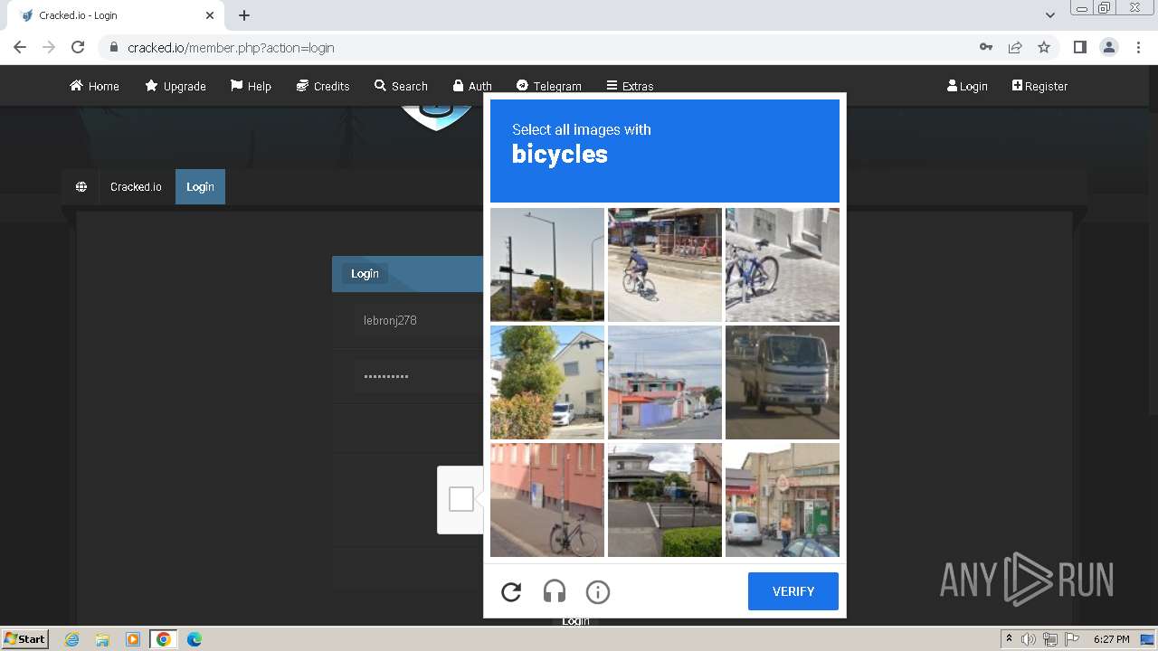The height and width of the screenshot is (651, 1158).
Task: Select captcha tile with traffic light pole
Action: click(x=547, y=265)
